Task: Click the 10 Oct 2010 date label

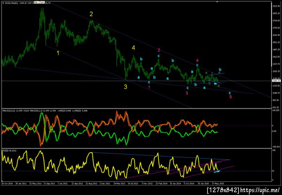Action: click(x=7, y=184)
